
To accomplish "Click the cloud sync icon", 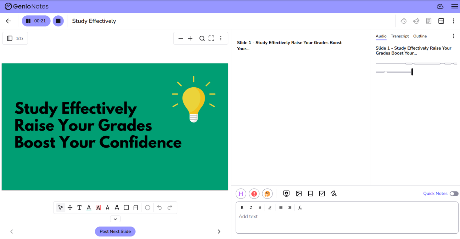I will click(x=440, y=6).
